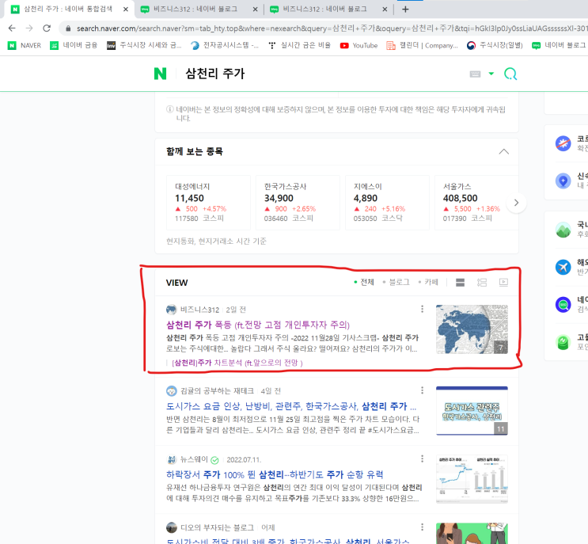Close the 삼천리 주가 네이버 통합검색 tab

(x=126, y=10)
